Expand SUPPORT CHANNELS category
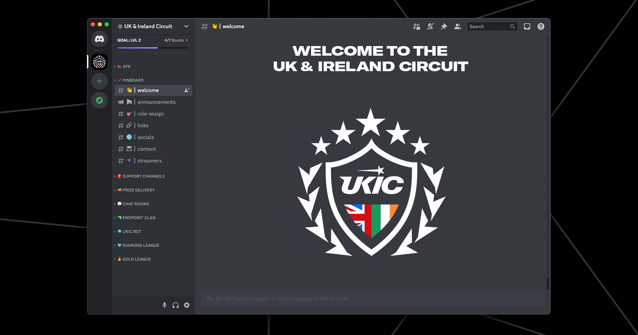638x335 pixels. (x=139, y=176)
